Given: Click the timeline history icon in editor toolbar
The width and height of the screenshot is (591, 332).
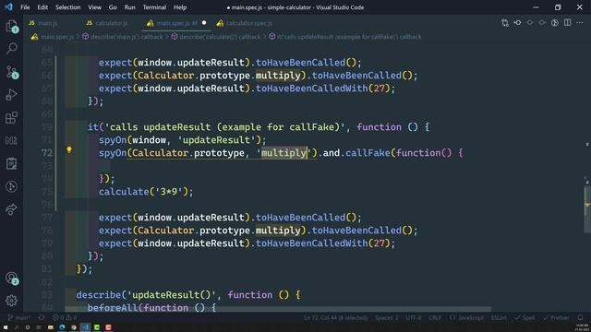Looking at the screenshot, I should coord(555,23).
